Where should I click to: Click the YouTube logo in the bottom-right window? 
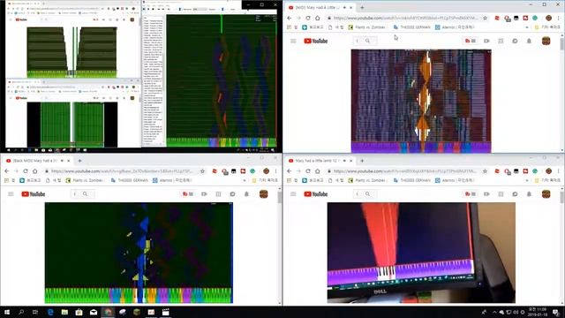click(316, 194)
